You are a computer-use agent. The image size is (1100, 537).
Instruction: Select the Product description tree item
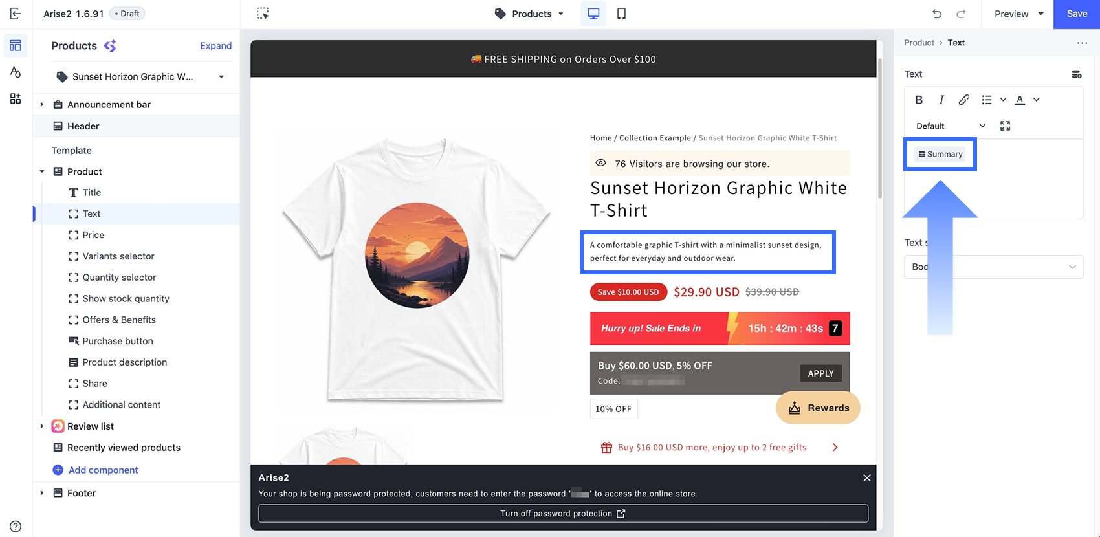tap(124, 362)
